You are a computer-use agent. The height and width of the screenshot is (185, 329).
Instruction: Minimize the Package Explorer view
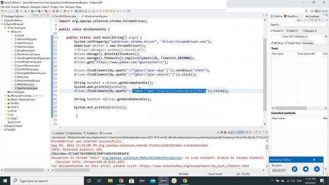pyautogui.click(x=45, y=15)
